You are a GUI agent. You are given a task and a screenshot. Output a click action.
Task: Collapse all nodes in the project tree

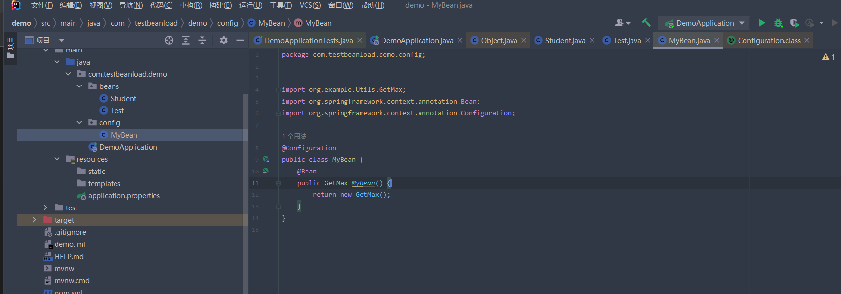coord(202,40)
